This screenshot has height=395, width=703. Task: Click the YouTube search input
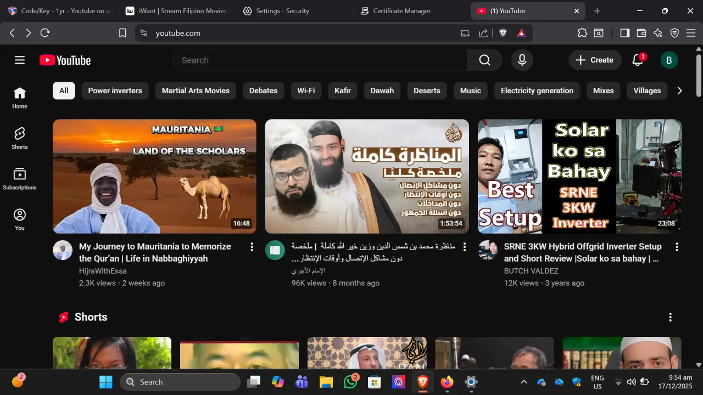pyautogui.click(x=320, y=60)
